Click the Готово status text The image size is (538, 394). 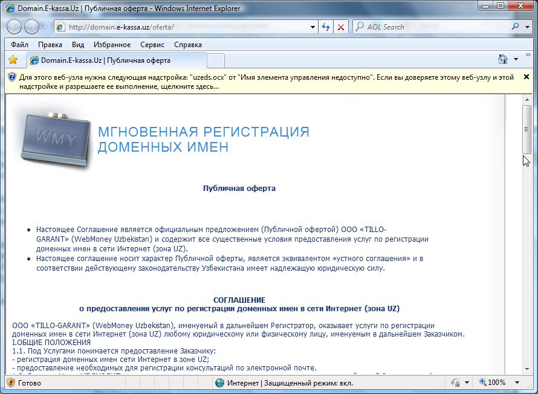coord(30,383)
